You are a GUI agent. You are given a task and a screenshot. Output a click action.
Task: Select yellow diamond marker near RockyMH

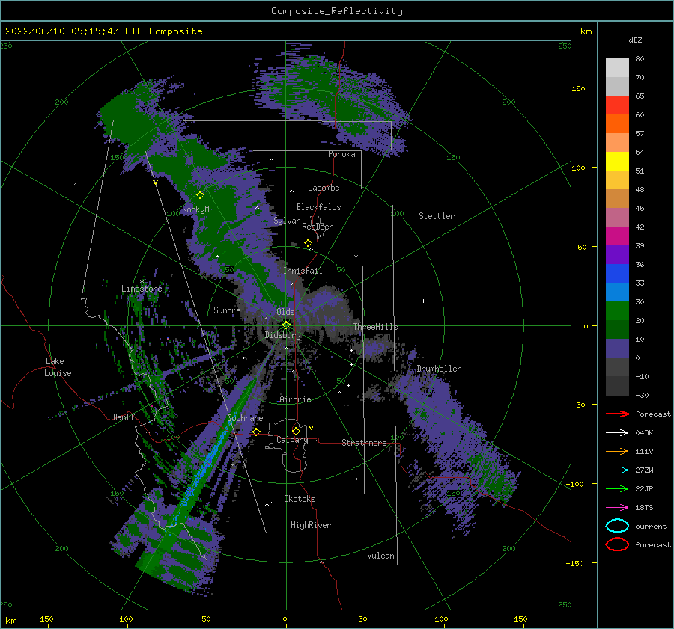(x=200, y=195)
